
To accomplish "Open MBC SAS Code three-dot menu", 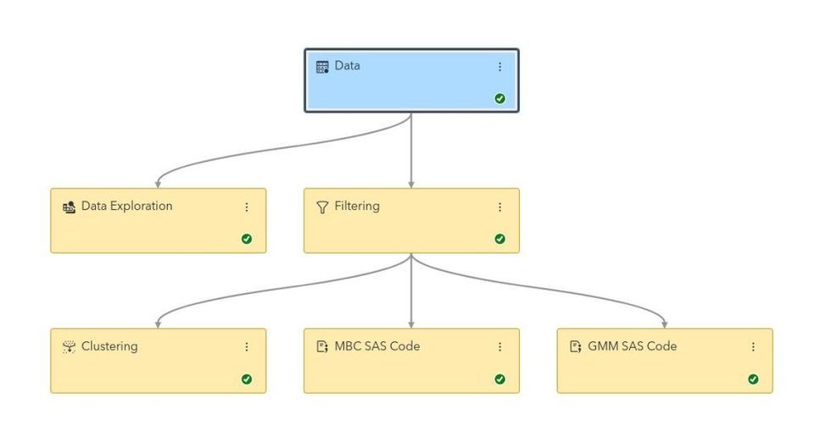I will click(499, 347).
